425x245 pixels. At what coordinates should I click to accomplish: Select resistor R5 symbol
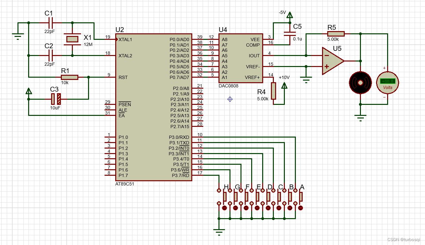pyautogui.click(x=336, y=34)
